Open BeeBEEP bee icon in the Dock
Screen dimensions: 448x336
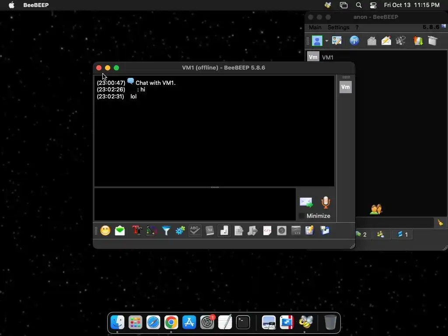coord(306,322)
